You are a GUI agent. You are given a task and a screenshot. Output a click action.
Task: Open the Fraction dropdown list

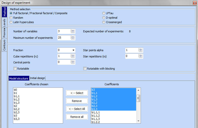click(73, 50)
